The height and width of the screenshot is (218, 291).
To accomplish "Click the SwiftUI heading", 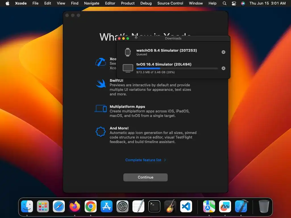I will pyautogui.click(x=116, y=80).
